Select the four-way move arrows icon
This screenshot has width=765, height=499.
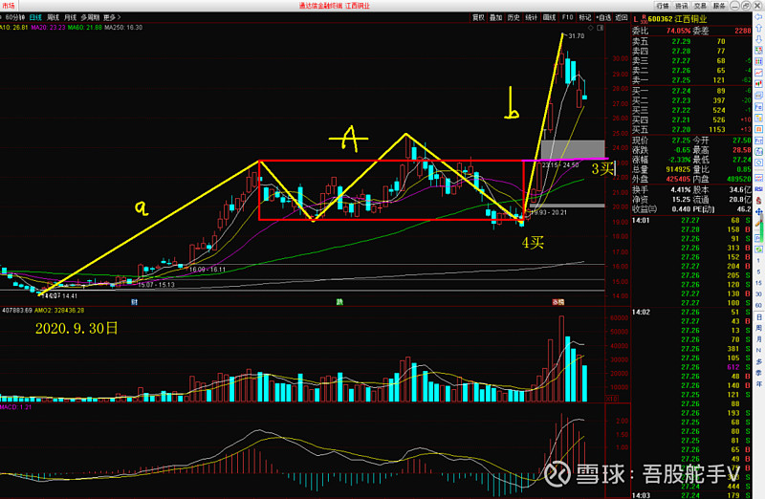(x=758, y=211)
